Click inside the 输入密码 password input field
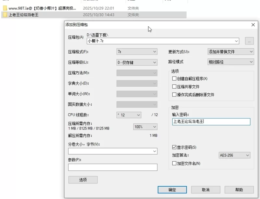The height and width of the screenshot is (199, 260). 211,122
